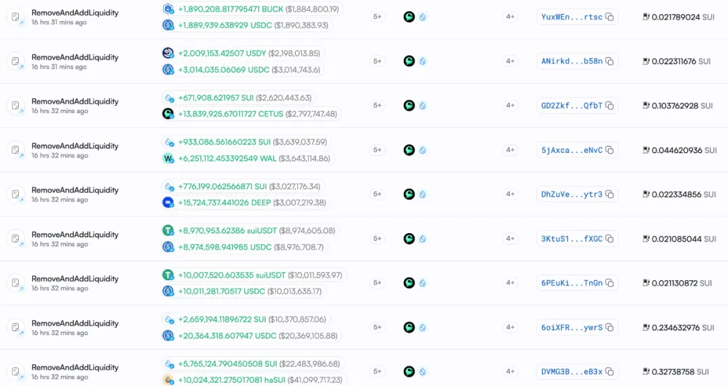Click the DEEP token icon
728x386 pixels.
pos(169,203)
